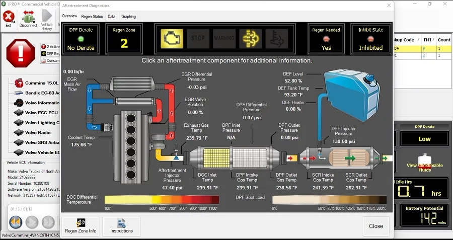Click the Regen Needed Yes panel

326,39
